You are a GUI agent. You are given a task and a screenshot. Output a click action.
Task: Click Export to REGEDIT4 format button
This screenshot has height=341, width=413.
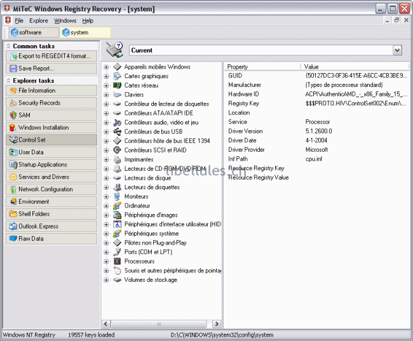pyautogui.click(x=51, y=56)
